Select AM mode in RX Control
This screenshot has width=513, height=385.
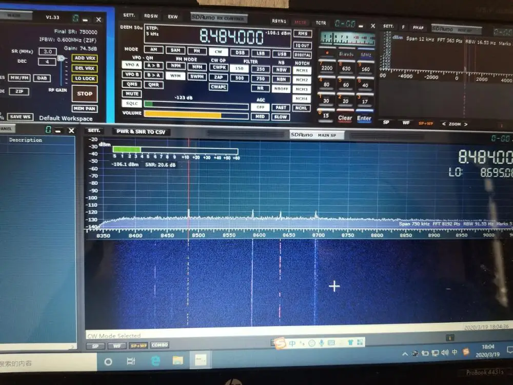pos(154,49)
